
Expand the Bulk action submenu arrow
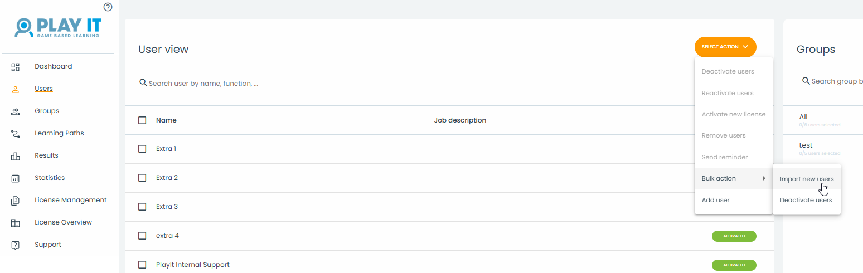point(764,178)
